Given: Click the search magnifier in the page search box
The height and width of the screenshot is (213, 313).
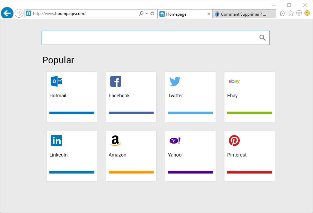Looking at the screenshot, I should pos(263,38).
